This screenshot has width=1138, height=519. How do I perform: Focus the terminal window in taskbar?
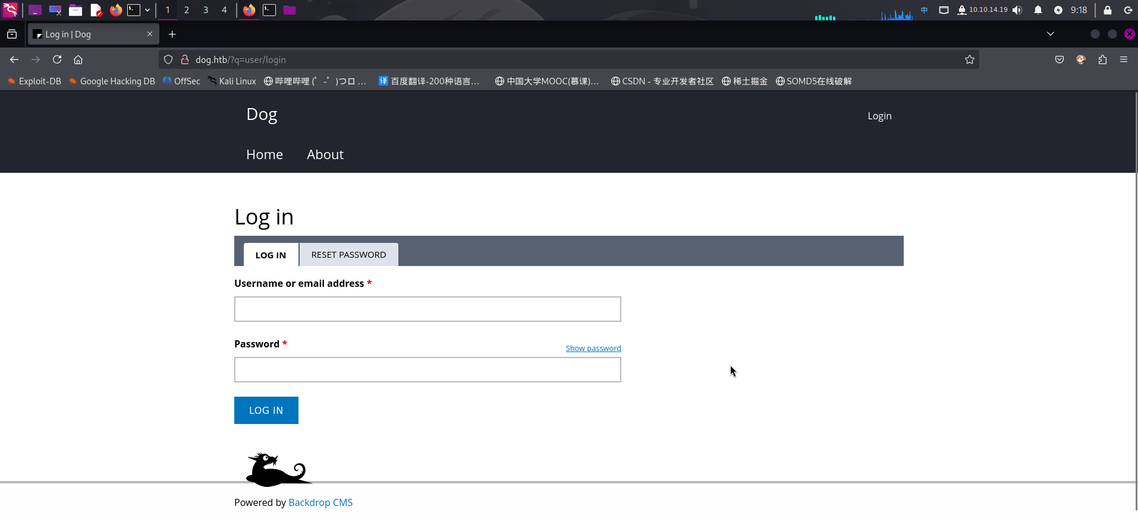tap(269, 10)
